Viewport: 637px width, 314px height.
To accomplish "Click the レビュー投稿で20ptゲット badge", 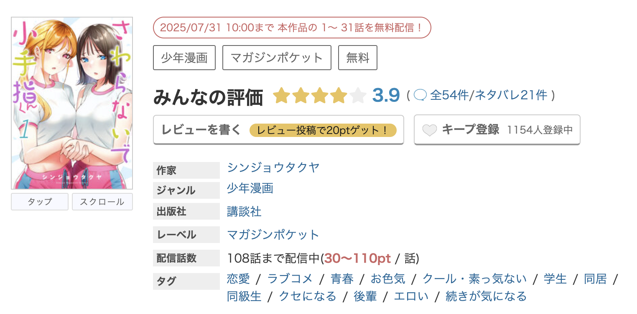I will pos(324,130).
